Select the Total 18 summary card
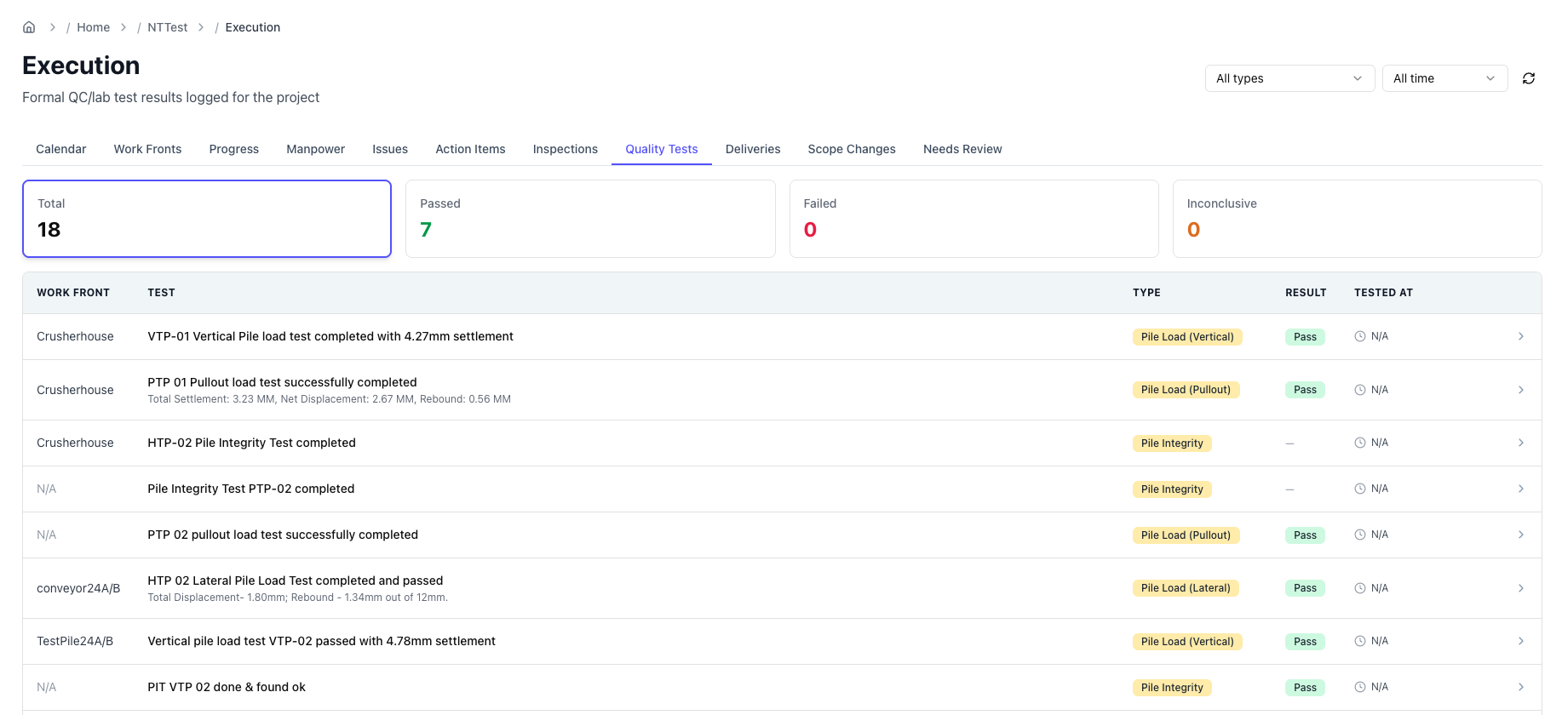 point(207,219)
